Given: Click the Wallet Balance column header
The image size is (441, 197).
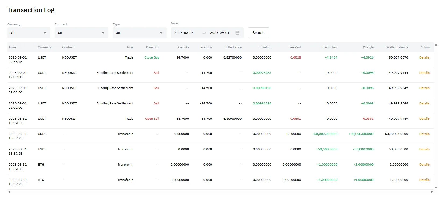Looking at the screenshot, I should point(397,47).
